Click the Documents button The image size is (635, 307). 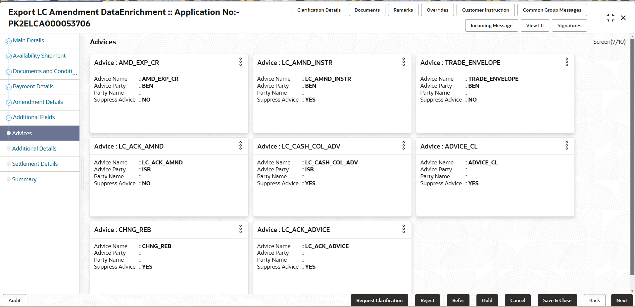coord(367,10)
